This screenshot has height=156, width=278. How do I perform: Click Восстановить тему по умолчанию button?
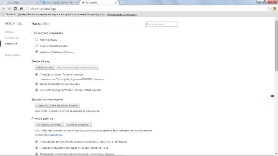pyautogui.click(x=77, y=67)
